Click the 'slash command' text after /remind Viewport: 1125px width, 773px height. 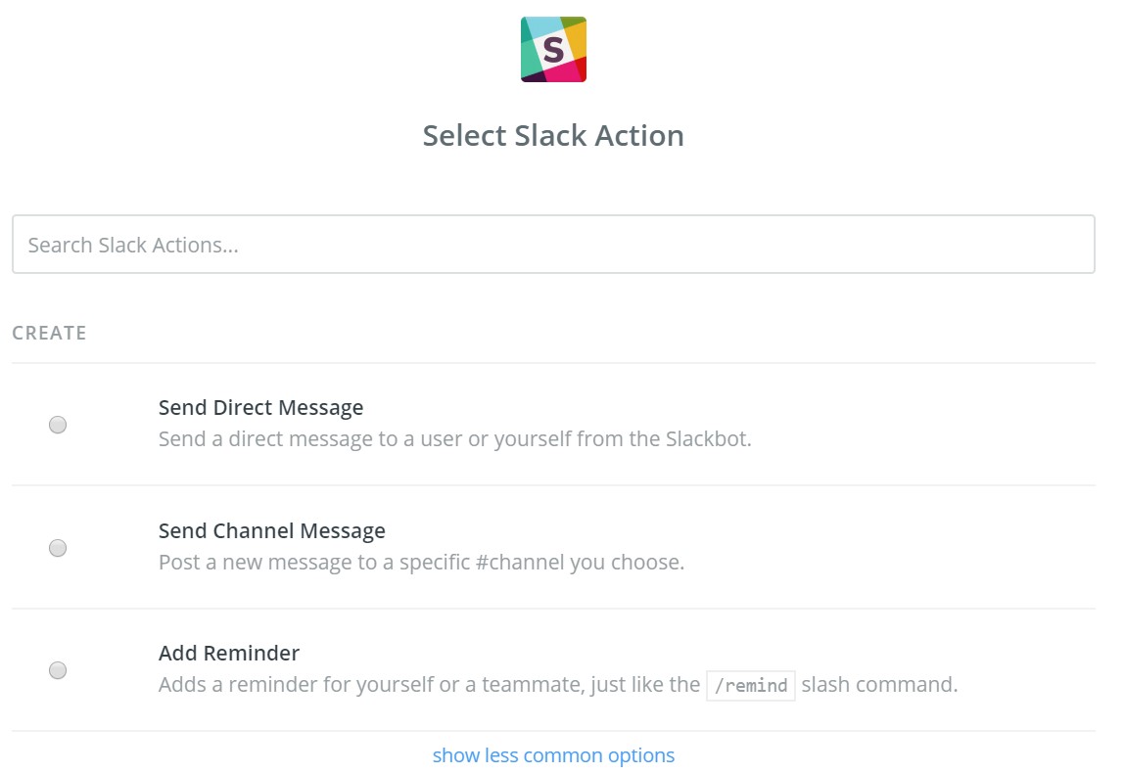click(877, 685)
